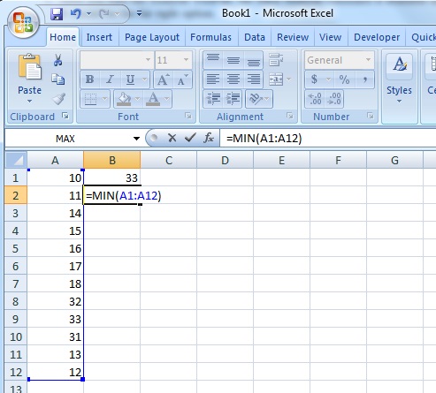Toggle Italic formatting
This screenshot has width=436, height=393.
click(x=110, y=79)
